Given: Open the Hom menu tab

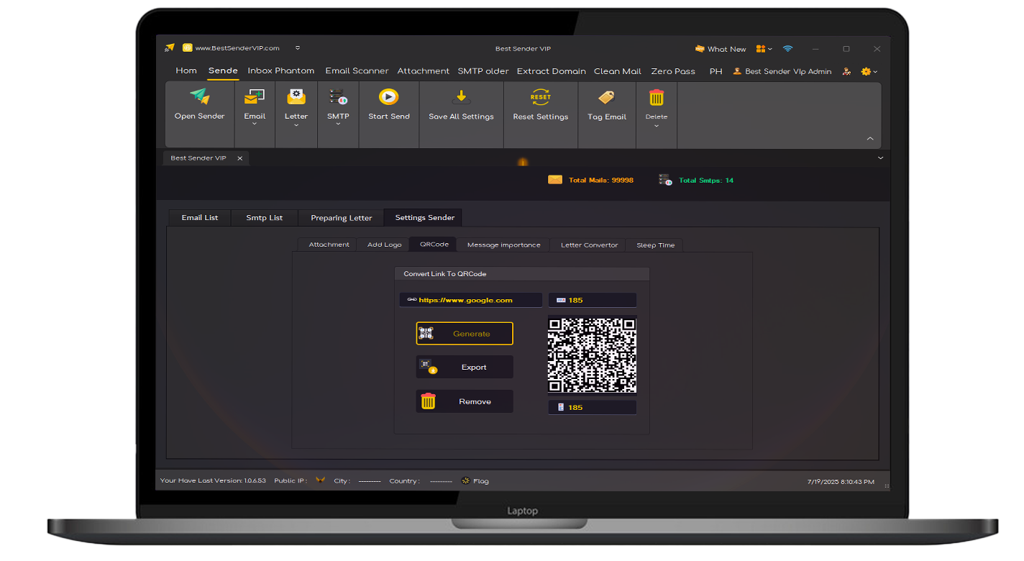Looking at the screenshot, I should click(186, 70).
